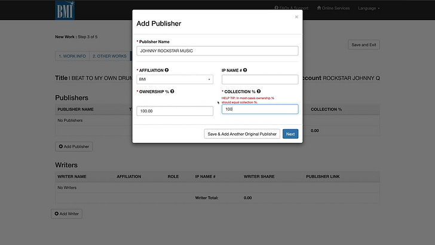This screenshot has height=245, width=435.
Task: Click the BMI logo
Action: point(65,10)
